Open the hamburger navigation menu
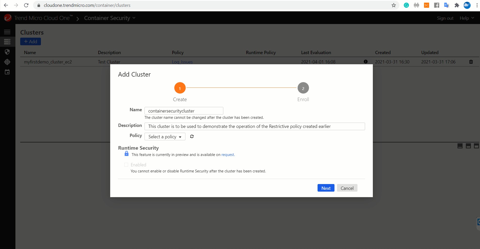The width and height of the screenshot is (480, 249). (x=7, y=32)
